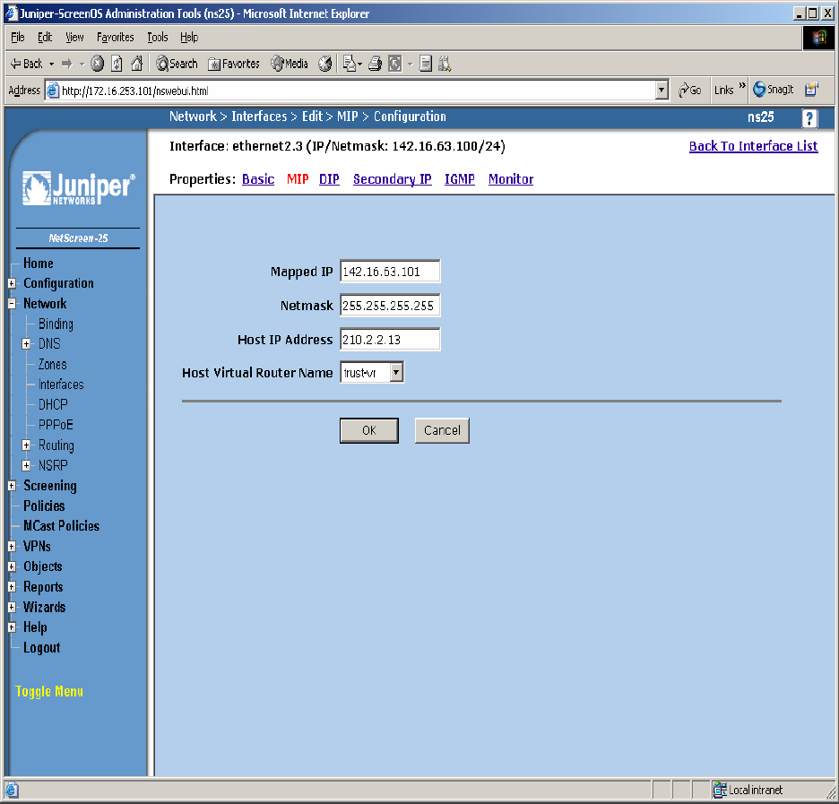
Task: Click the Edit page toolbar icon
Action: (x=395, y=65)
